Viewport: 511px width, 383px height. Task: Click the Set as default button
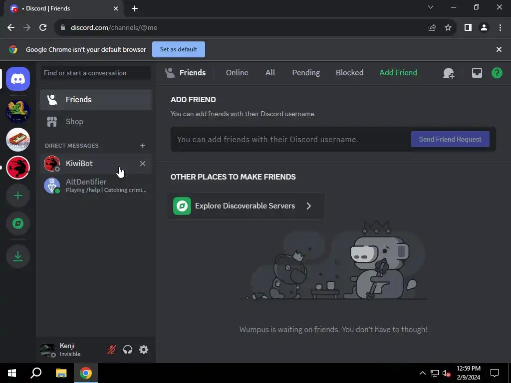click(x=179, y=49)
